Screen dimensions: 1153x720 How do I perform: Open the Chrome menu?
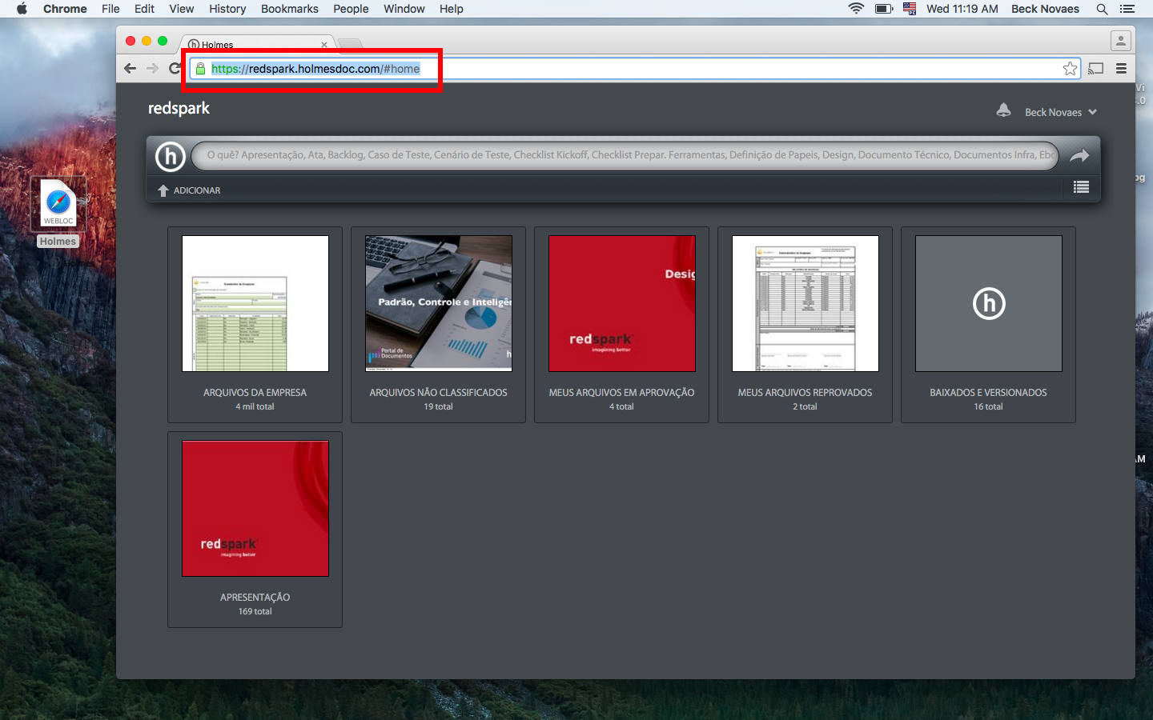pos(65,9)
